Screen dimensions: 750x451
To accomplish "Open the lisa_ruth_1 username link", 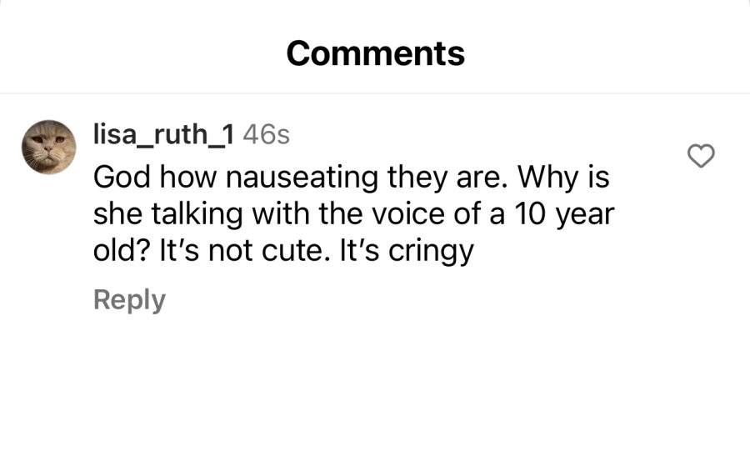I will [x=163, y=134].
